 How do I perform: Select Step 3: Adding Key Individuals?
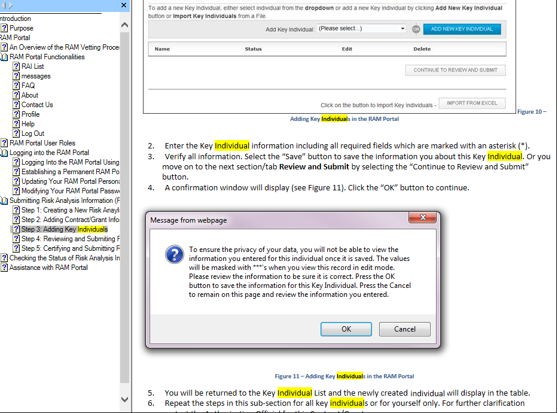[65, 229]
